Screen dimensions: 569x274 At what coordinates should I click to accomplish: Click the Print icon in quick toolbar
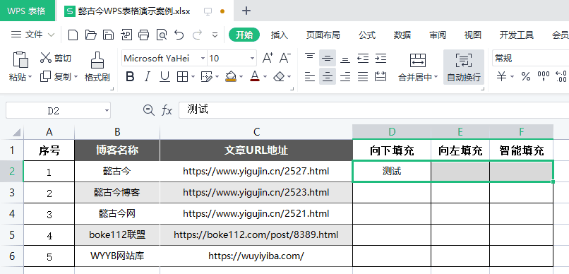(144, 35)
